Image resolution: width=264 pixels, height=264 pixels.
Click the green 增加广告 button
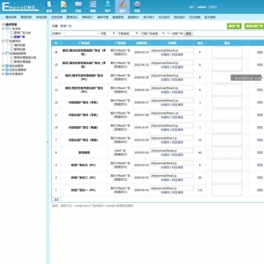pyautogui.click(x=234, y=26)
